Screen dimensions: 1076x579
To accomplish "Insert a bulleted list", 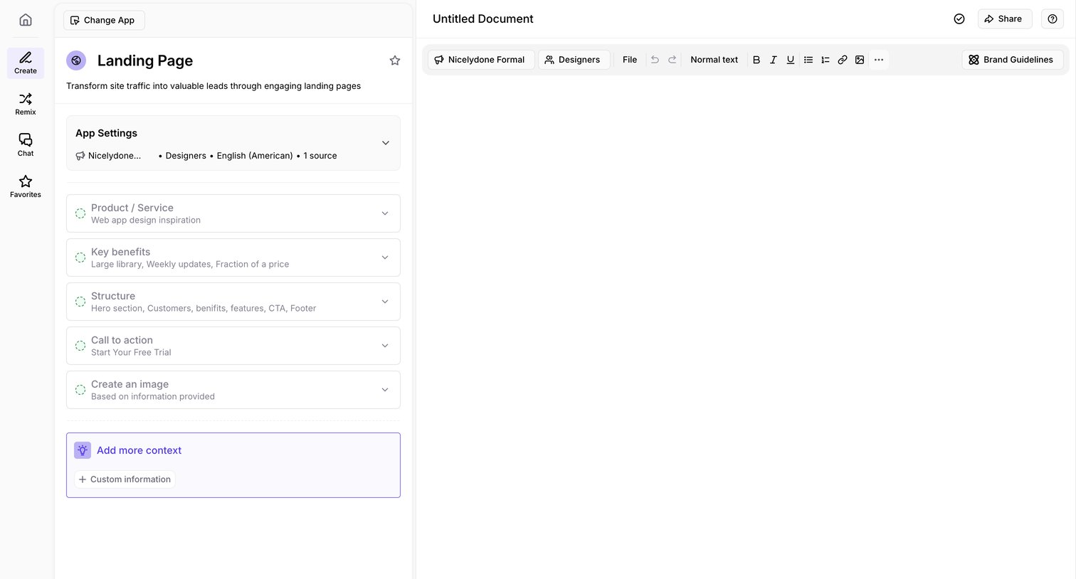I will [808, 60].
